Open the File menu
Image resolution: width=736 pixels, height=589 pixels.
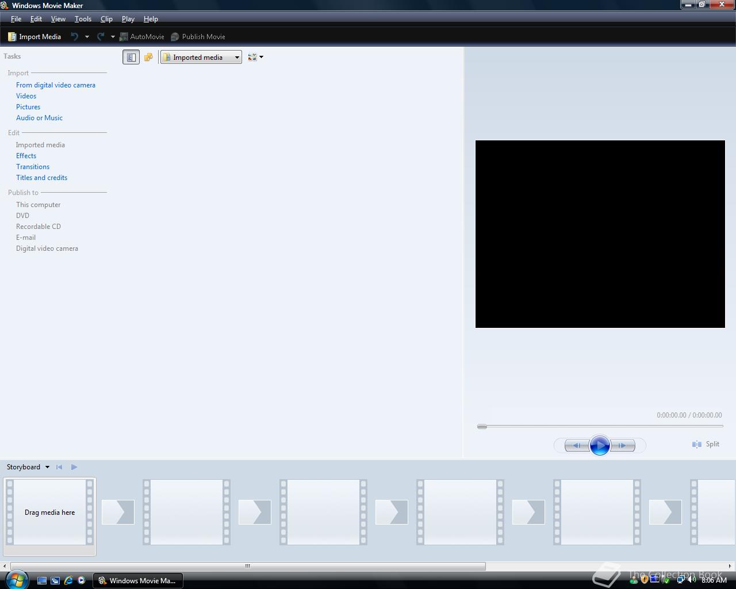click(x=16, y=19)
